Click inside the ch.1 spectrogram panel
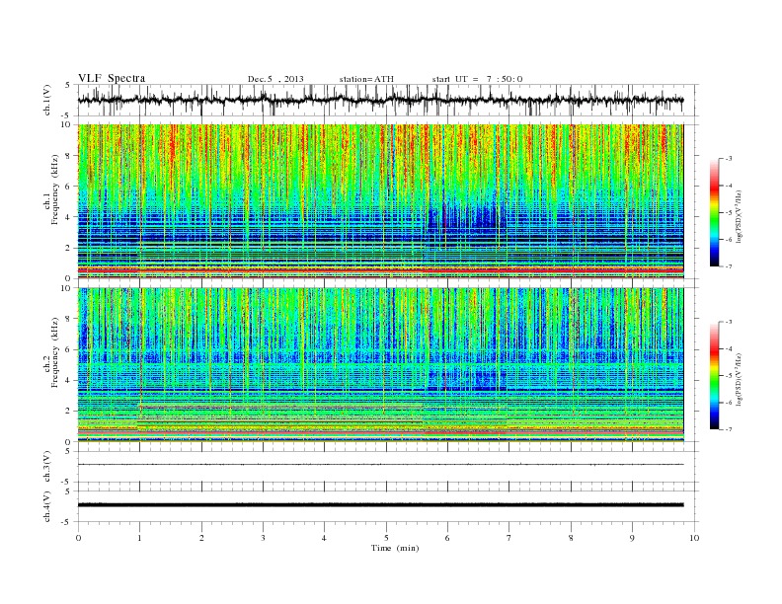This screenshot has height=604, width=782. coord(380,201)
